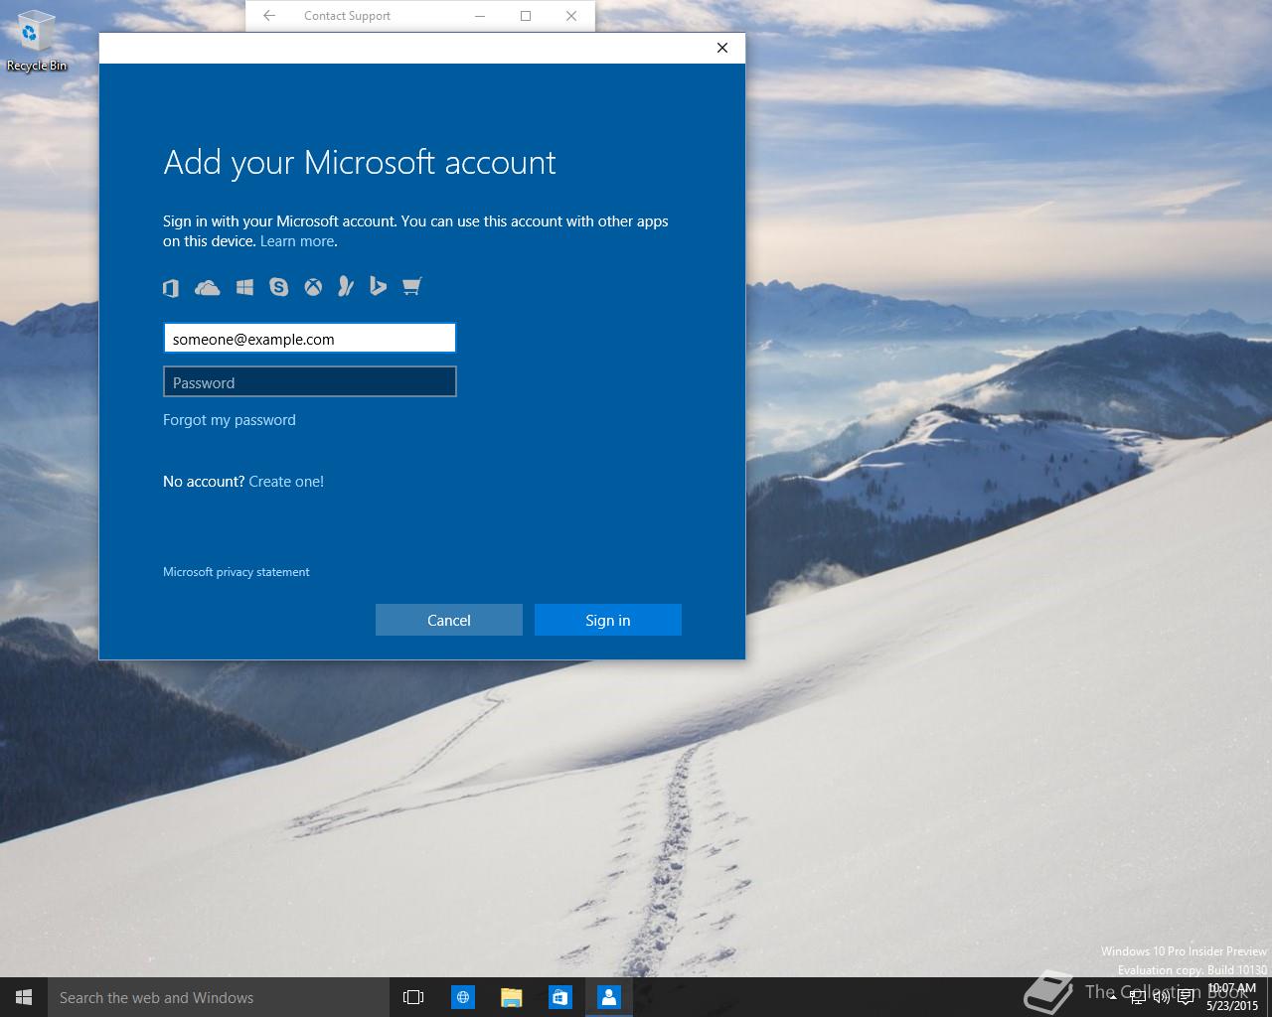Click the Cancel button

coord(449,620)
